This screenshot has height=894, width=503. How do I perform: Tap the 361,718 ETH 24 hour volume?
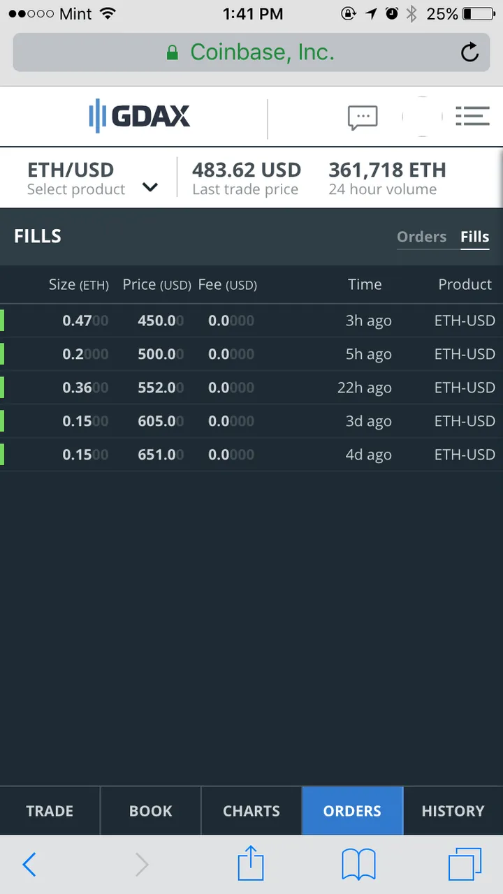click(387, 170)
